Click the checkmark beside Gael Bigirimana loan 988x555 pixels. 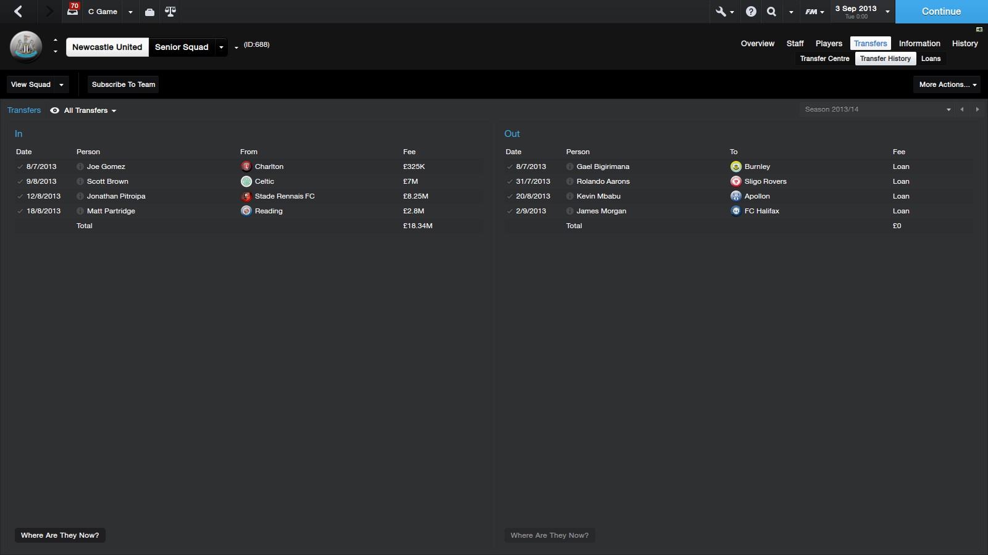509,166
